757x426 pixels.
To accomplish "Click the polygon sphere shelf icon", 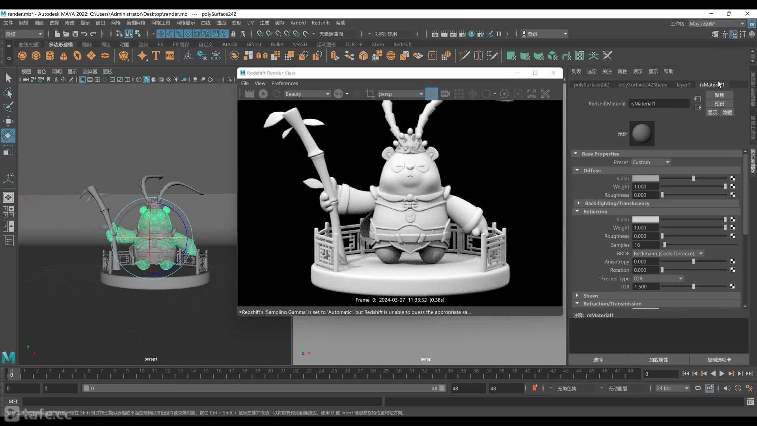I will tap(22, 56).
